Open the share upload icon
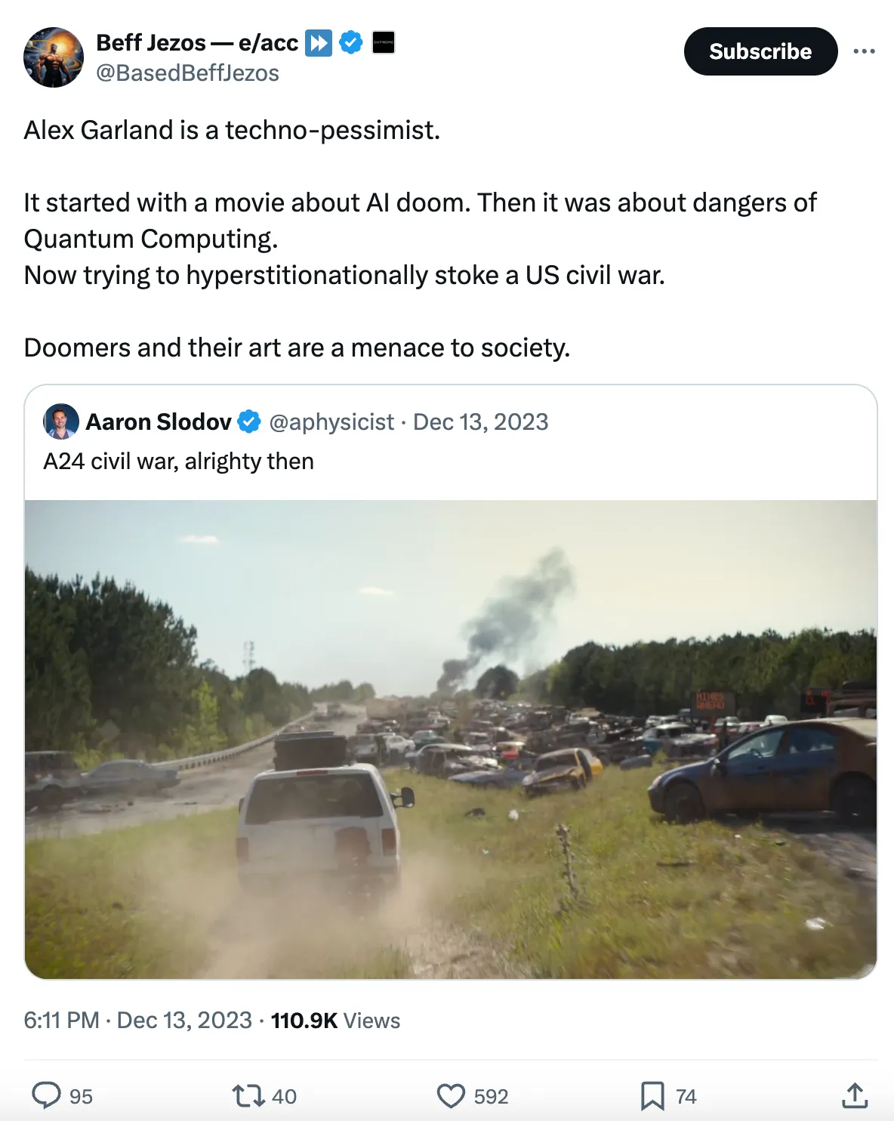Viewport: 894px width, 1121px height. pos(855,1095)
